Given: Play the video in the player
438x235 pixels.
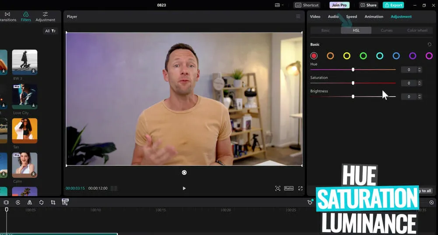Looking at the screenshot, I should click(x=184, y=189).
